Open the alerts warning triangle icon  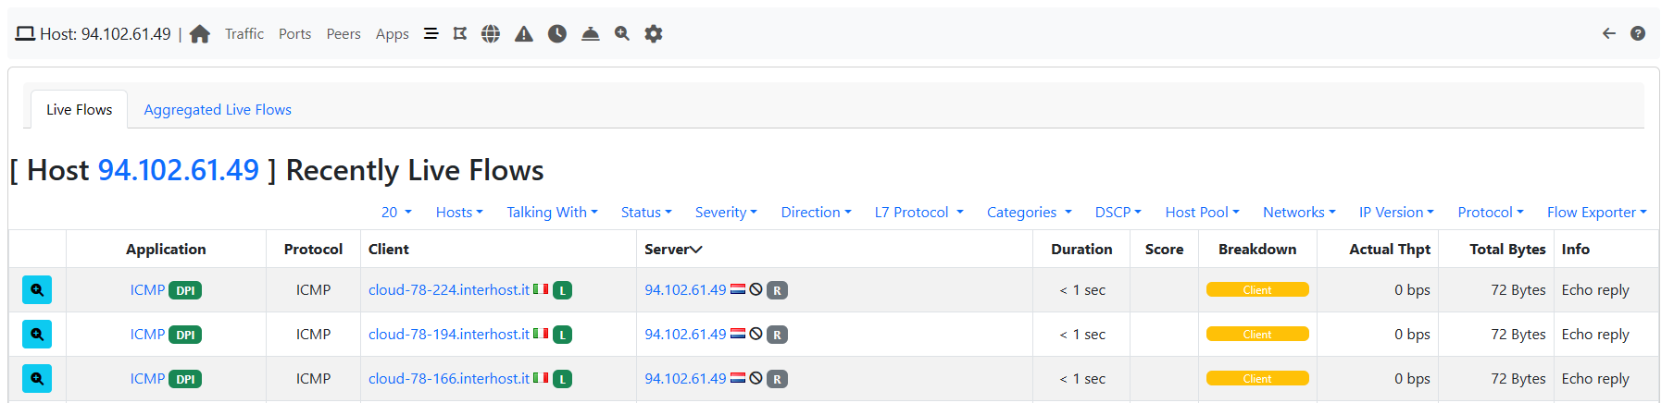[524, 33]
